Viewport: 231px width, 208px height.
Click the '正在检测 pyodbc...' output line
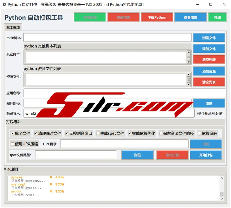26,188
